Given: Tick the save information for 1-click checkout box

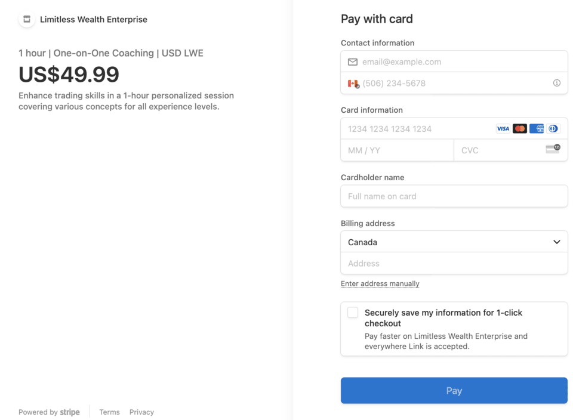Looking at the screenshot, I should pyautogui.click(x=353, y=313).
